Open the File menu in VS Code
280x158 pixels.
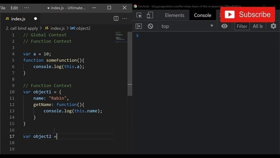point(3,8)
